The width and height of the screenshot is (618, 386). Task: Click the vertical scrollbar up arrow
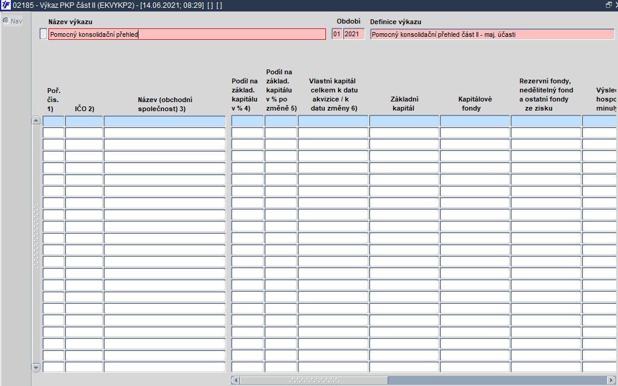(x=36, y=121)
